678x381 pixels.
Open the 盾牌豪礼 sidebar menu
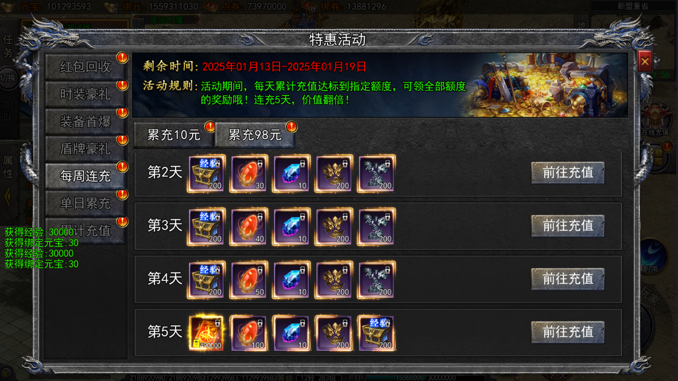[x=86, y=149]
